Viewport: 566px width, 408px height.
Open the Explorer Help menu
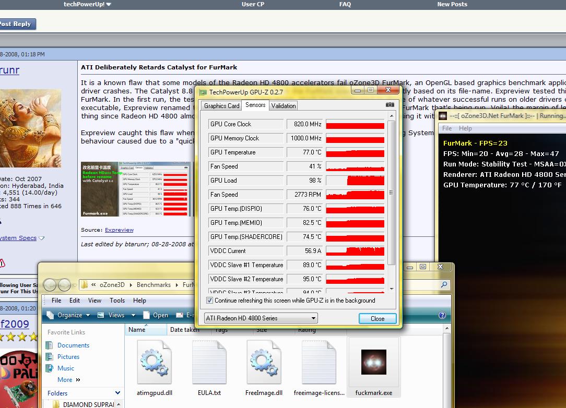[x=139, y=301]
